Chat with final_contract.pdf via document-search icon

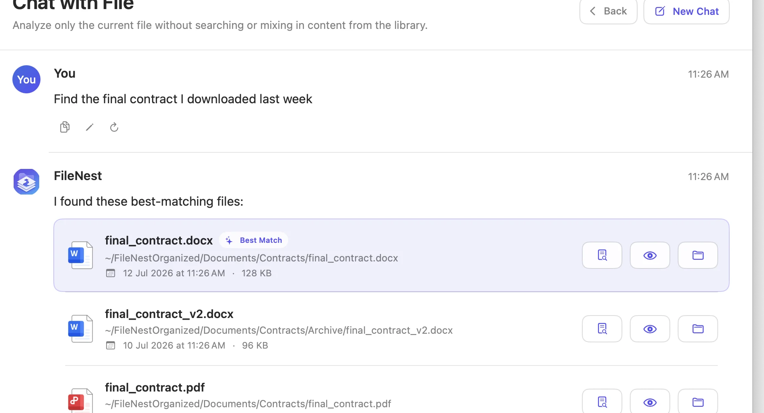[x=602, y=401]
